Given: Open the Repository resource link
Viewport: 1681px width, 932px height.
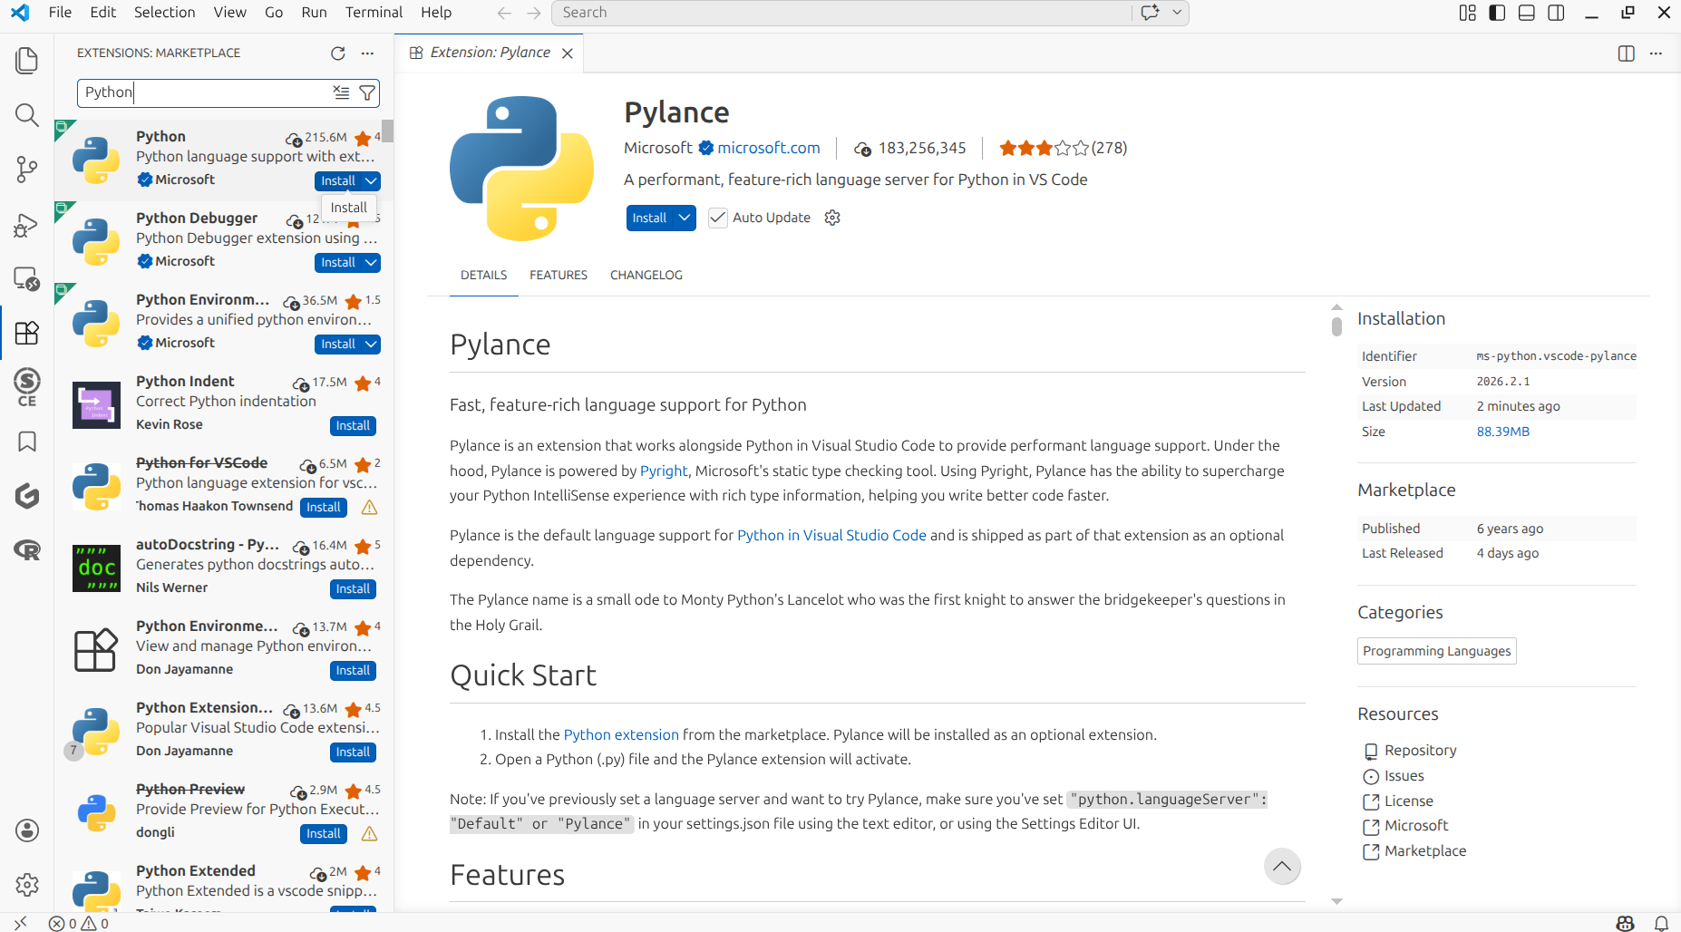Looking at the screenshot, I should pyautogui.click(x=1420, y=751).
